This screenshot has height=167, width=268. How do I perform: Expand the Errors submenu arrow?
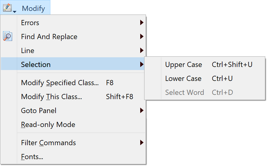(x=142, y=22)
